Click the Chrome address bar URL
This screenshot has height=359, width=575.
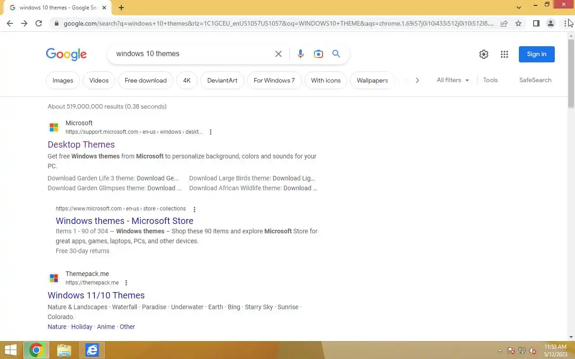tap(279, 23)
